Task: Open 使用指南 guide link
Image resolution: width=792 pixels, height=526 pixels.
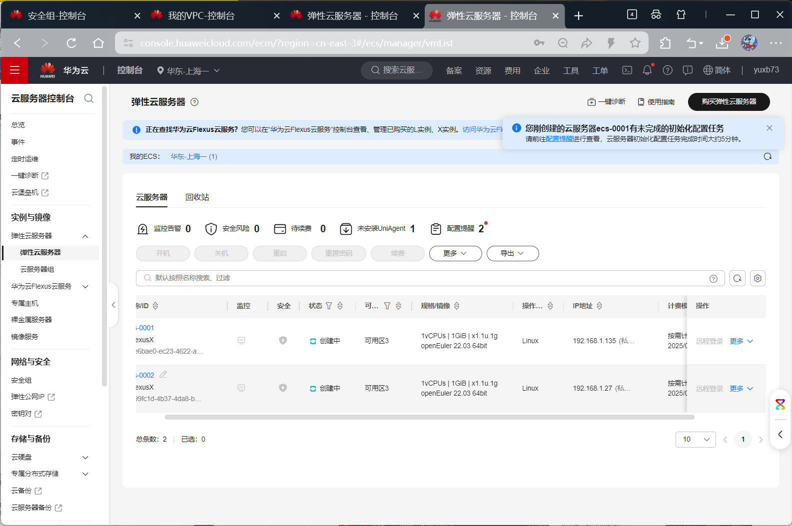Action: 656,102
